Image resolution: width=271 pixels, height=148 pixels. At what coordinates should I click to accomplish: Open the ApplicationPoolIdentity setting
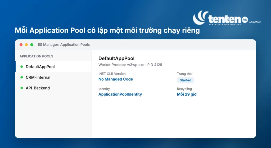120,94
